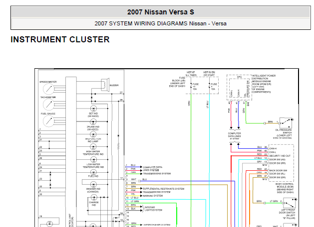Click the "FUEL IND" label
This screenshot has width=314, height=227.
click(x=93, y=176)
